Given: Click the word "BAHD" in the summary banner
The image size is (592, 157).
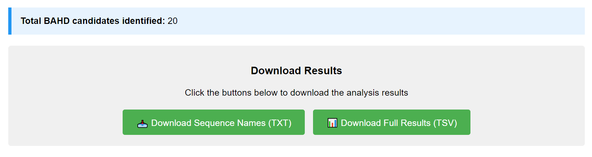Looking at the screenshot, I should [x=57, y=21].
